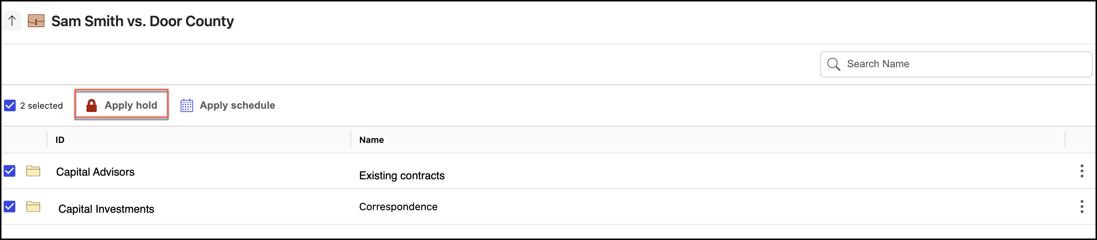The width and height of the screenshot is (1097, 240).
Task: Uncheck the select-all checkbox
Action: point(10,105)
